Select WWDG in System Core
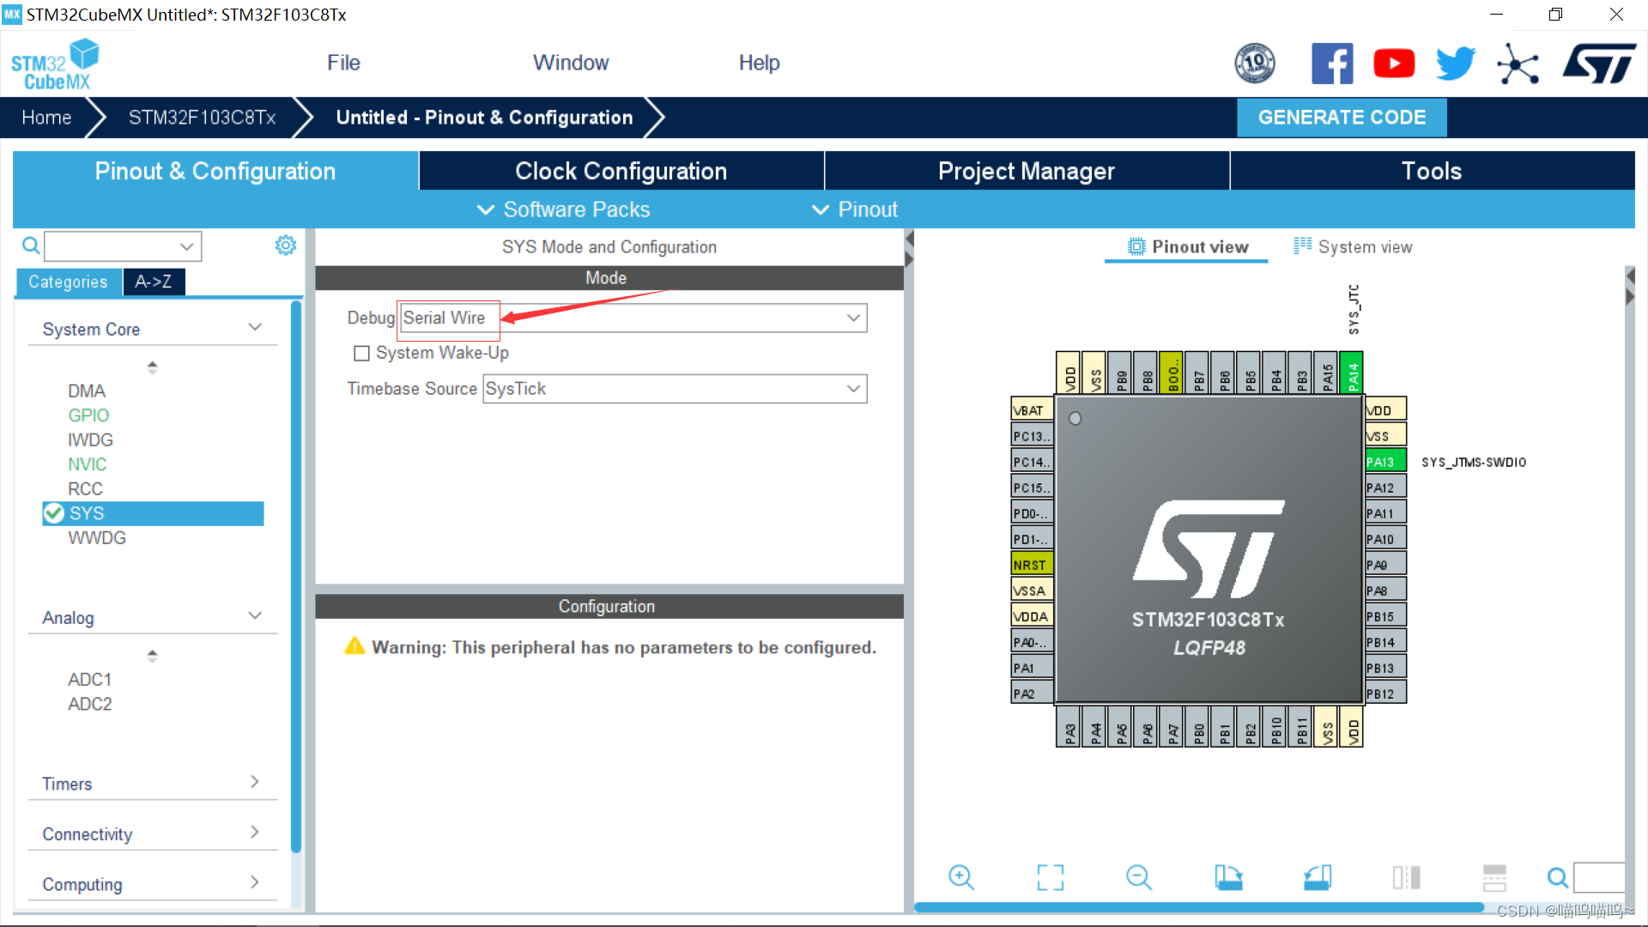The image size is (1648, 927). 97,538
